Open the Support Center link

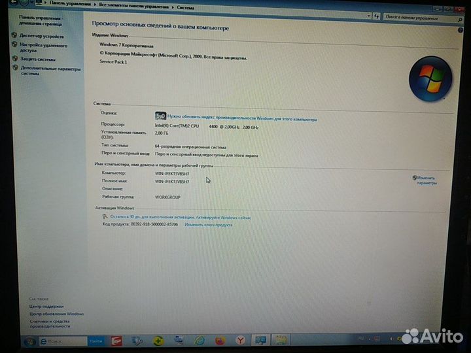pyautogui.click(x=46, y=306)
